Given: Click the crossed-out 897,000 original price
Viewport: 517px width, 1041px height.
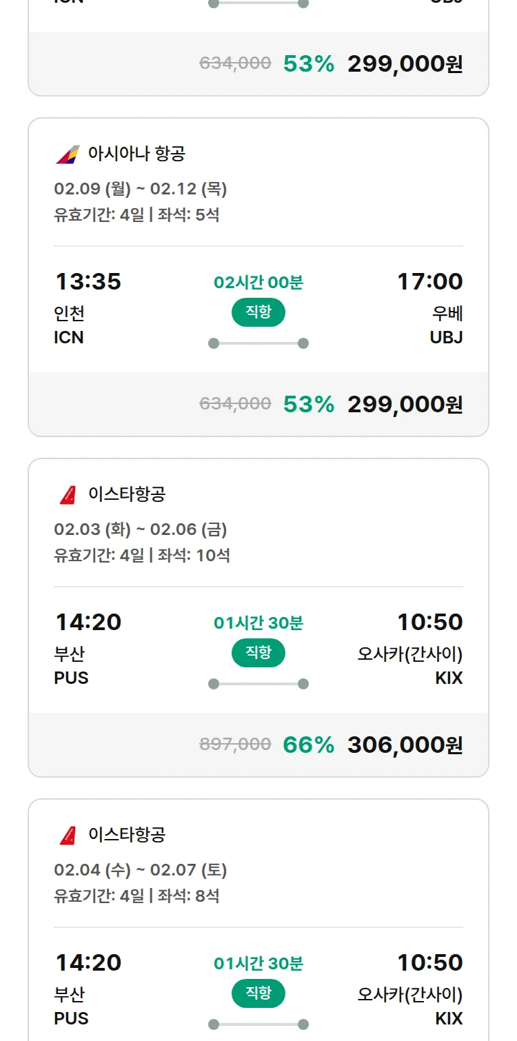Looking at the screenshot, I should point(235,744).
